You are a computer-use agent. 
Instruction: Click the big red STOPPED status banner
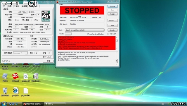[x=82, y=11]
